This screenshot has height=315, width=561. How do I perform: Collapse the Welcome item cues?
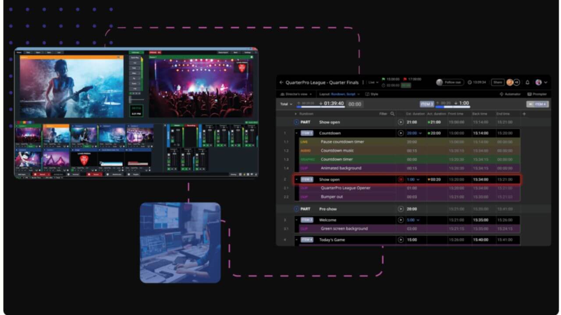tap(297, 220)
